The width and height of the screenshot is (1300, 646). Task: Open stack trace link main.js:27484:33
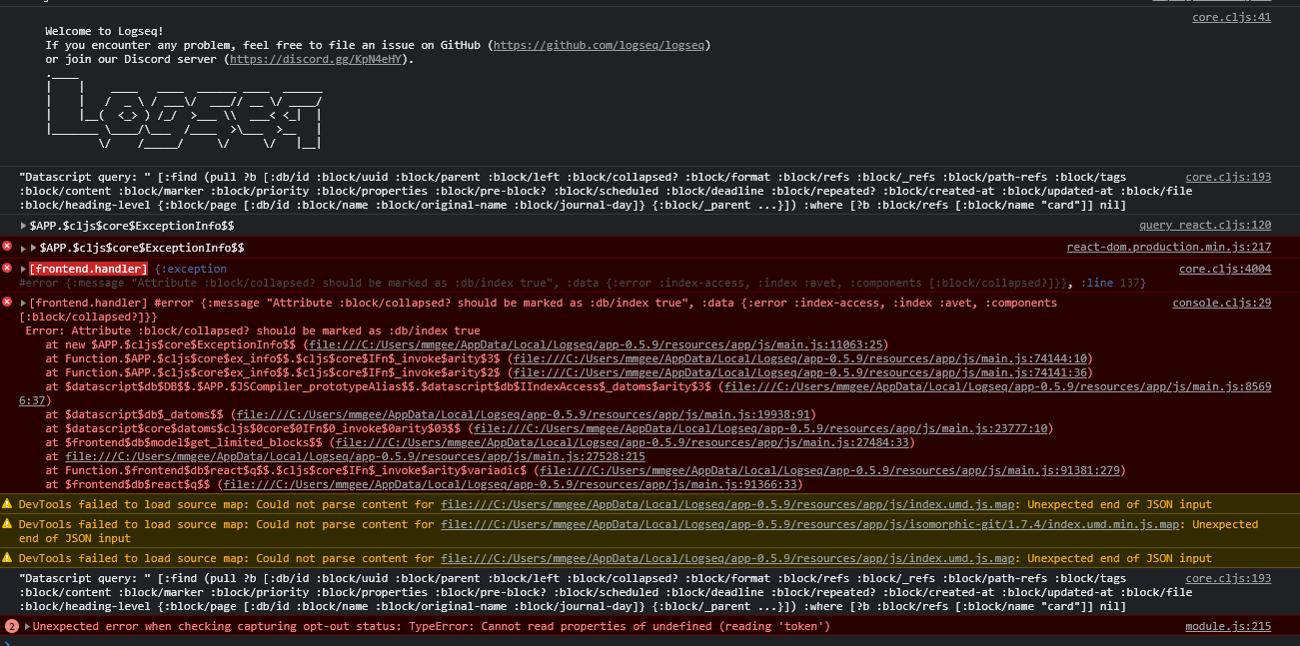point(623,442)
